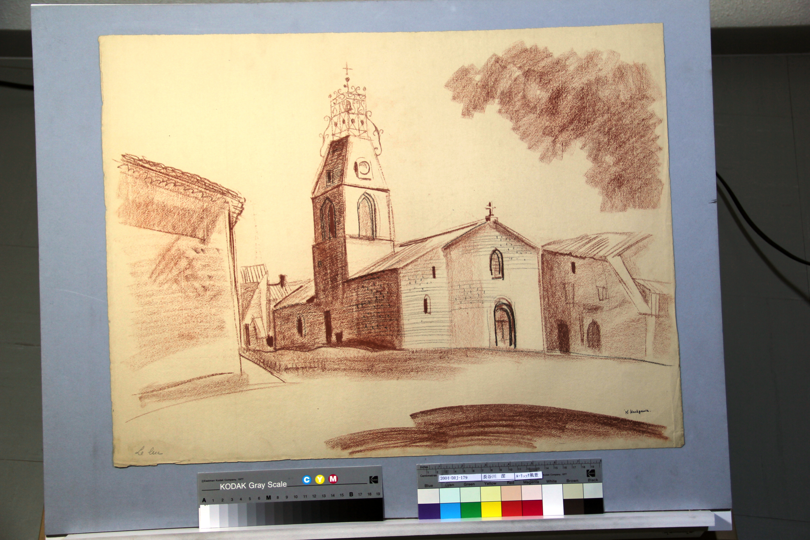Click the white step A on the gray scale
This screenshot has width=810, height=540.
tap(205, 516)
